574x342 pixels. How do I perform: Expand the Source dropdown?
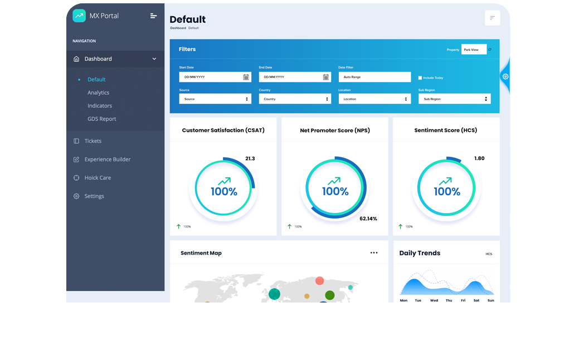[x=215, y=99]
